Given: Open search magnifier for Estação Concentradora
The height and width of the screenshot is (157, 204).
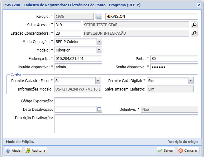Looking at the screenshot, I should point(194,33).
